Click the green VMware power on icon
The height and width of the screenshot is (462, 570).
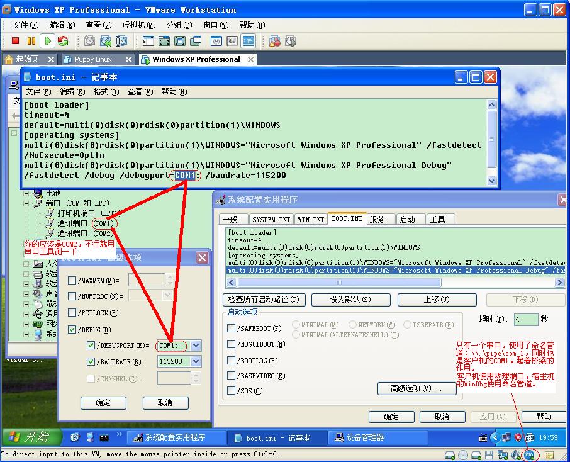coord(47,41)
